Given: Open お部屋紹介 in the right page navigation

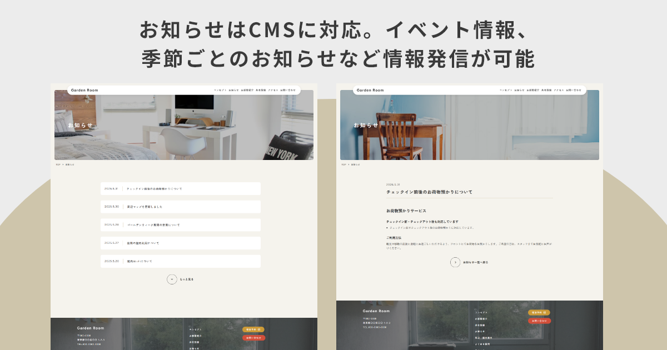Looking at the screenshot, I should [533, 90].
